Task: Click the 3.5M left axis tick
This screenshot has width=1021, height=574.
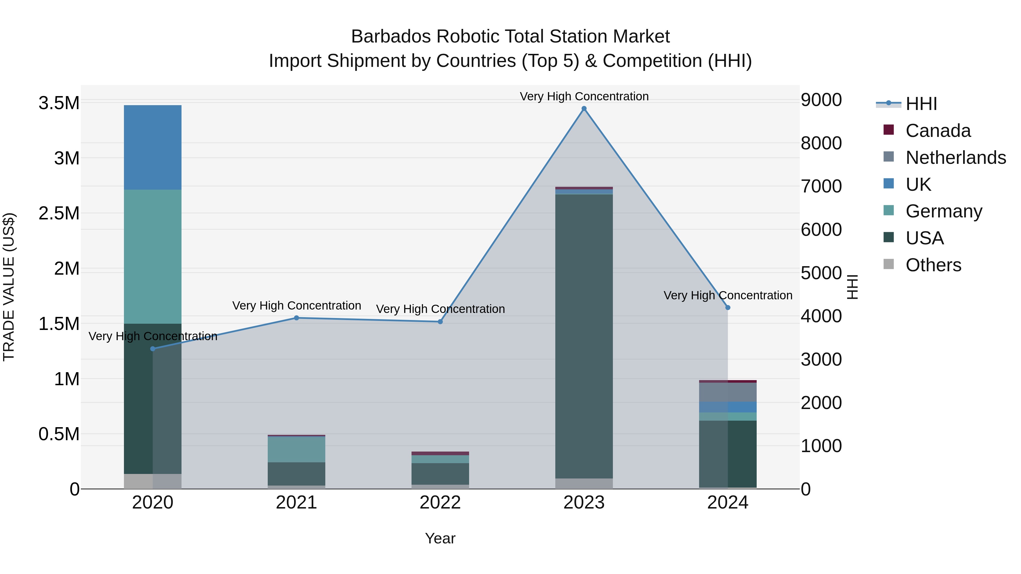Action: (x=59, y=103)
